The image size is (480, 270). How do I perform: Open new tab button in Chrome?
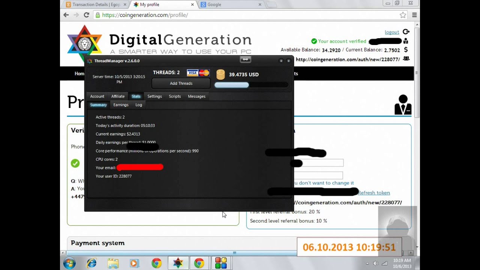(272, 4)
